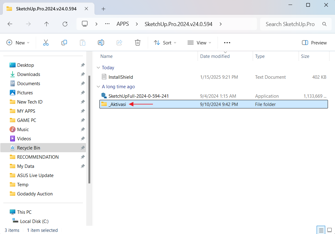
Task: Navigate back with the left arrow
Action: click(x=10, y=24)
